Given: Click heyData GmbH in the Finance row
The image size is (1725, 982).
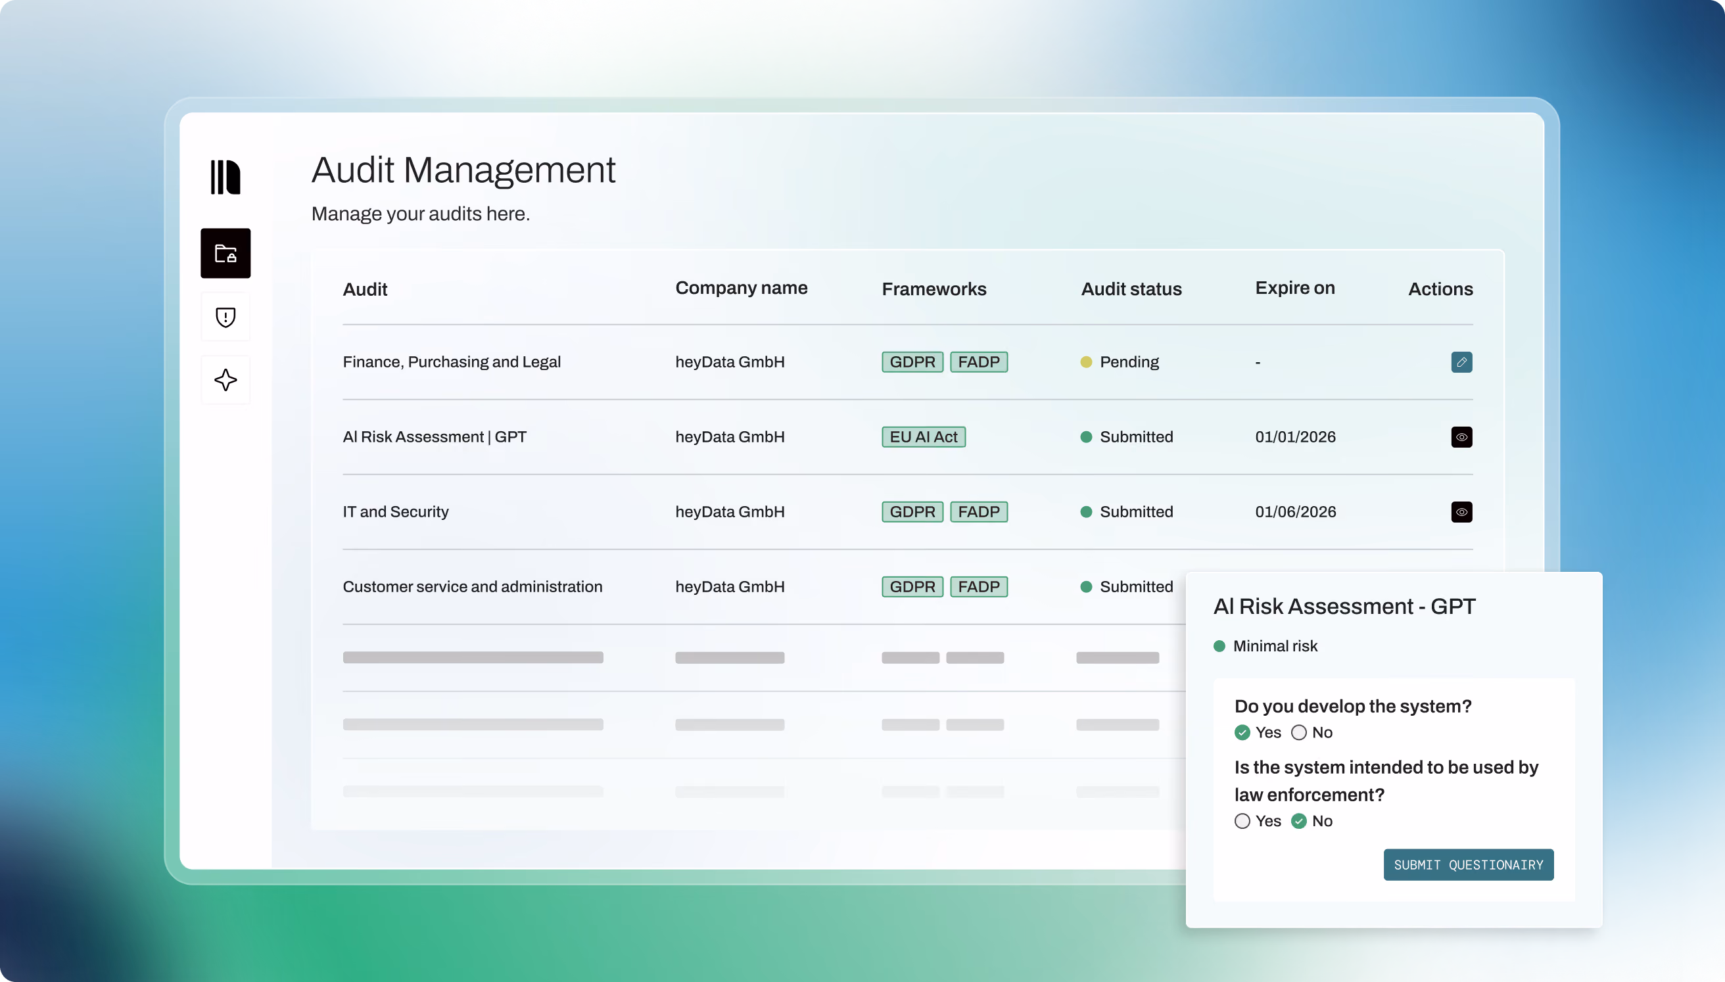Looking at the screenshot, I should [730, 362].
